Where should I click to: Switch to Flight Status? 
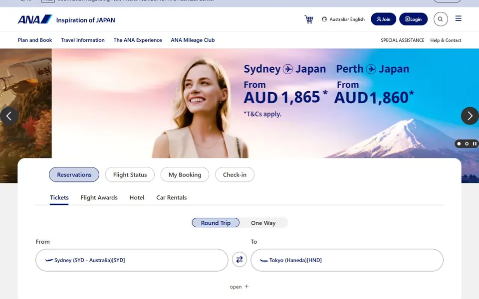click(130, 174)
